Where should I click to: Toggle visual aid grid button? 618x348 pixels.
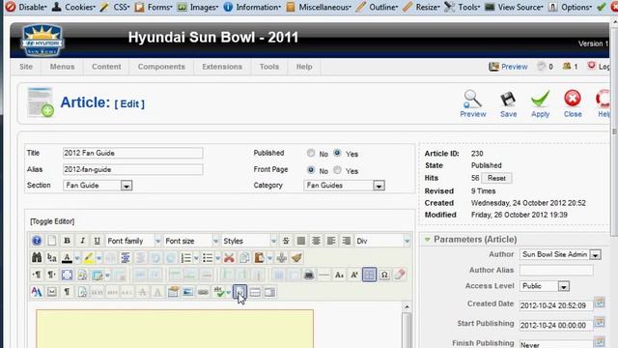click(369, 275)
